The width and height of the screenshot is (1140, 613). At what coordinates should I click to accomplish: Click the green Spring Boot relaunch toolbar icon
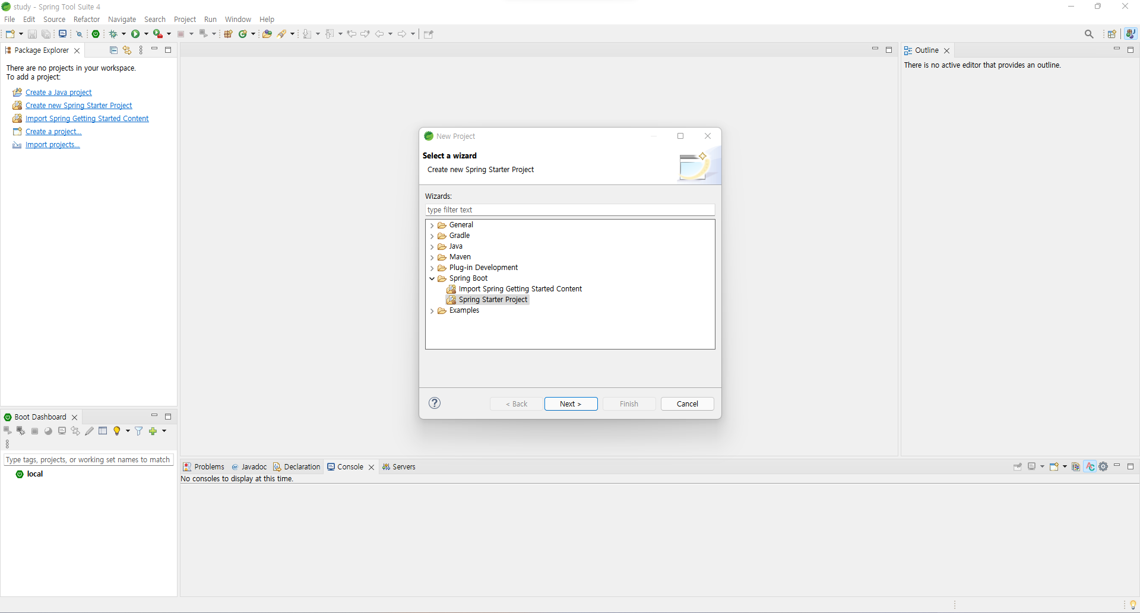pyautogui.click(x=96, y=34)
